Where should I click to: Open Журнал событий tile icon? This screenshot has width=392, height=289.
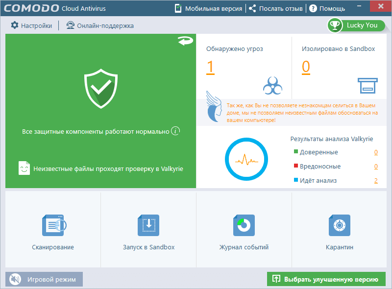pyautogui.click(x=244, y=225)
